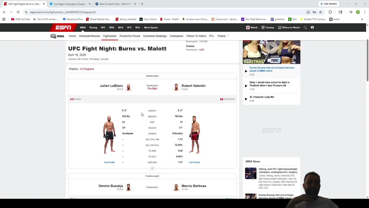Open NFL in ESPN top nav
The width and height of the screenshot is (369, 208).
pos(103,27)
